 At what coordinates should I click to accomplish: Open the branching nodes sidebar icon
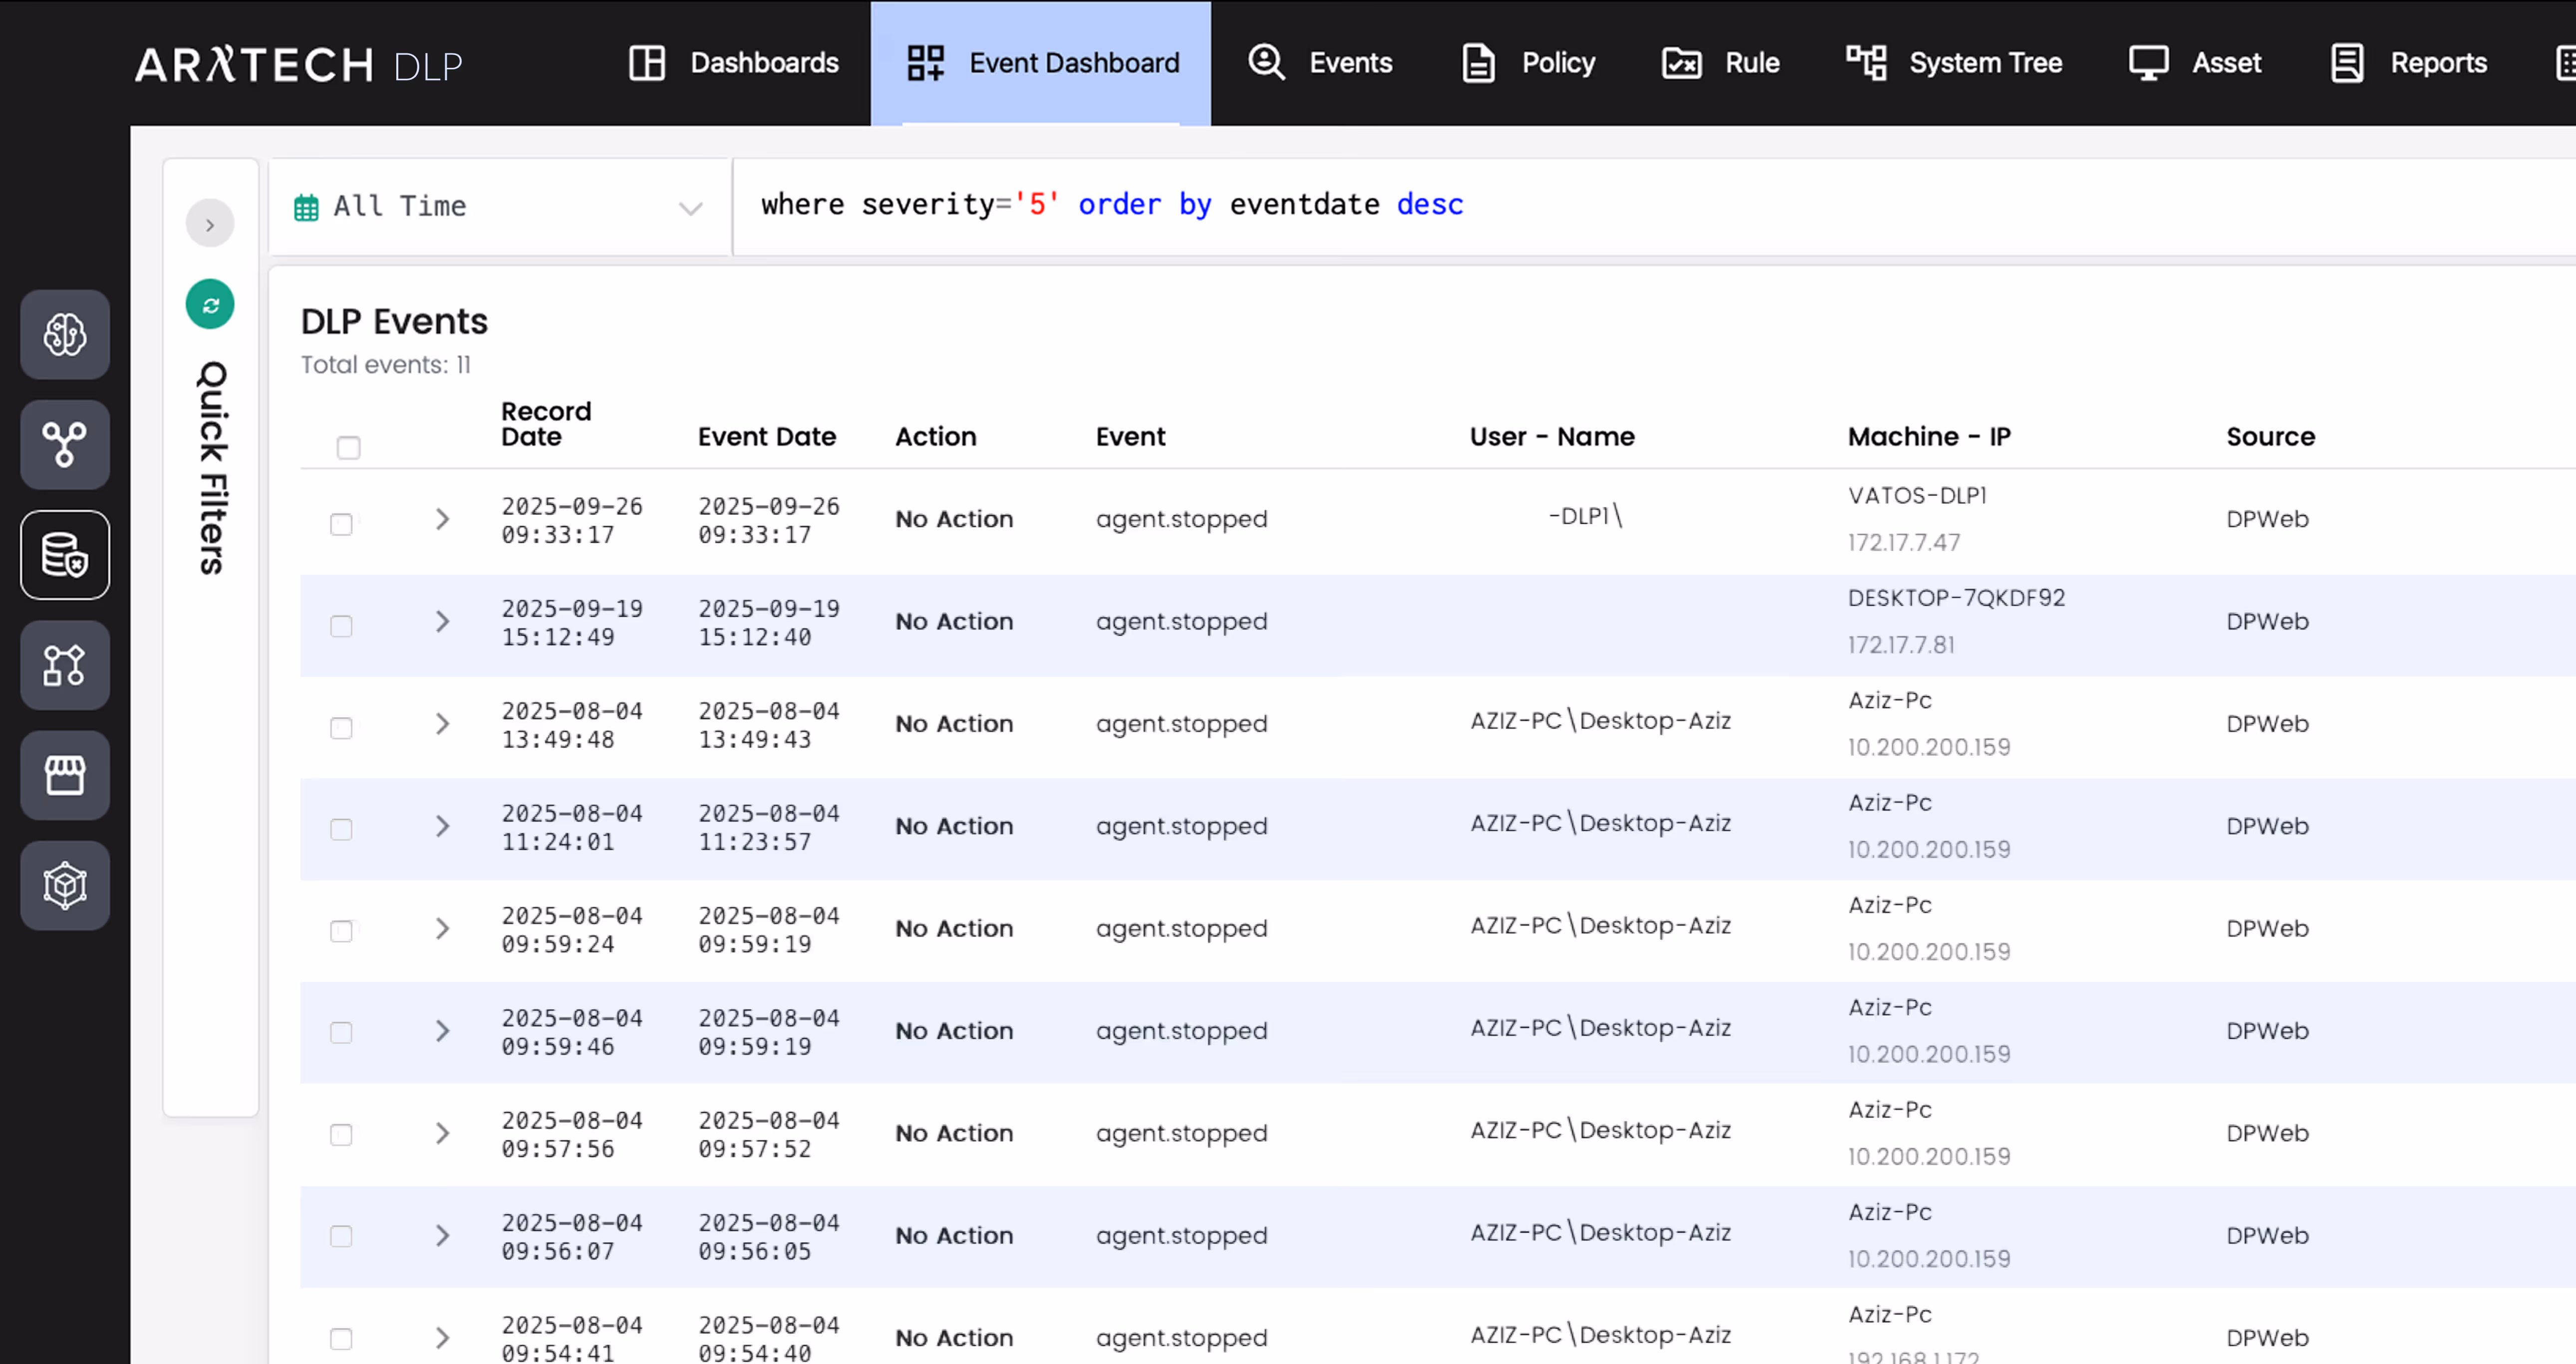tap(65, 445)
